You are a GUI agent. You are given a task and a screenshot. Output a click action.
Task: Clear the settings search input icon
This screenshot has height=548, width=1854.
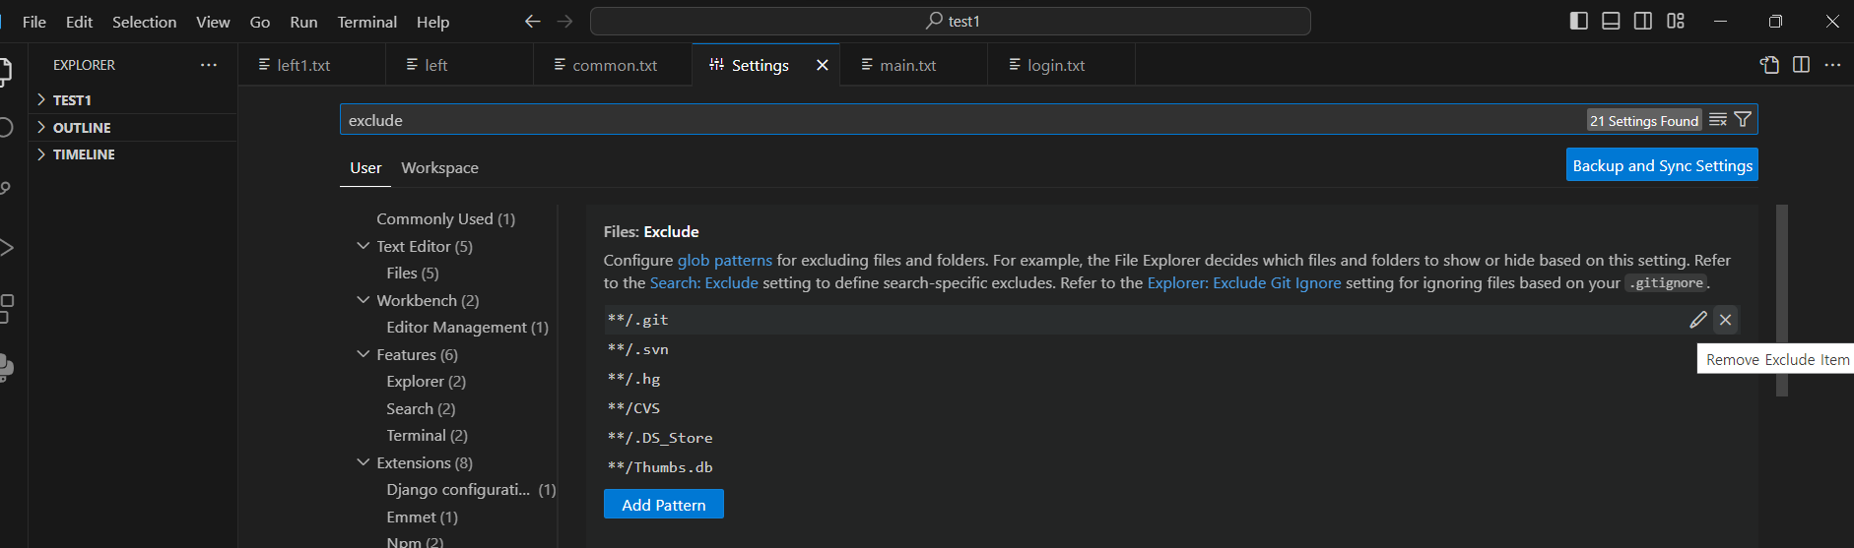(x=1717, y=120)
